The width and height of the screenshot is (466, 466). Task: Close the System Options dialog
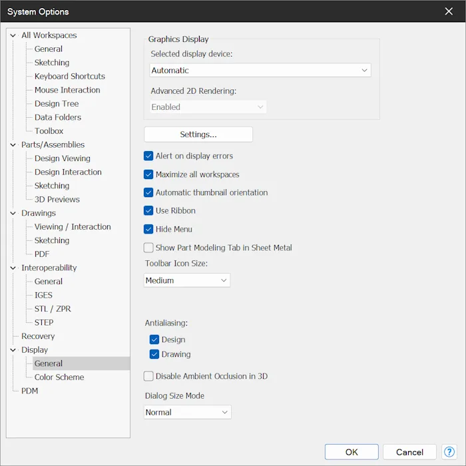click(449, 11)
